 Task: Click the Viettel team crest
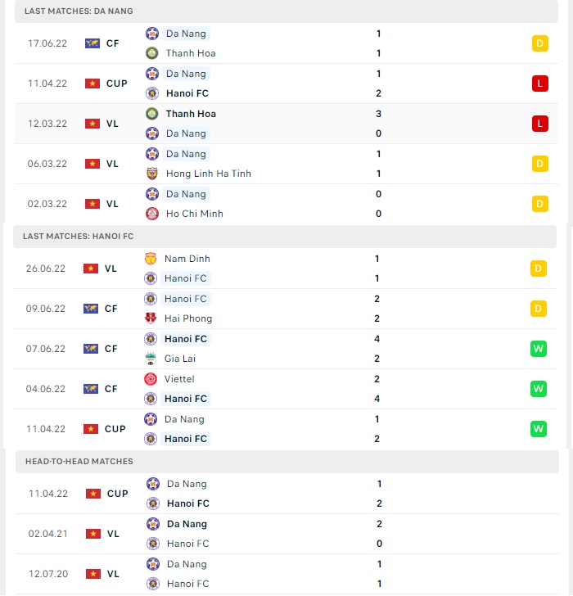151,379
